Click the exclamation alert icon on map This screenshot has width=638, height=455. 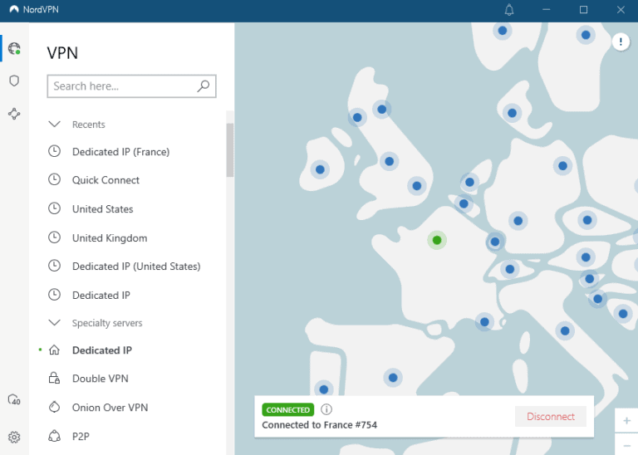pos(621,42)
